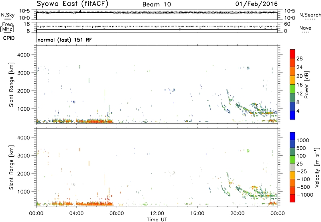The height and width of the screenshot is (222, 321).
Task: Click the blue bottom segment of Power color bar
Action: click(x=293, y=115)
